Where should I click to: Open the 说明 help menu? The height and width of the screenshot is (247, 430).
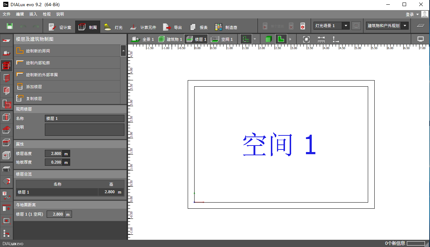pyautogui.click(x=60, y=14)
